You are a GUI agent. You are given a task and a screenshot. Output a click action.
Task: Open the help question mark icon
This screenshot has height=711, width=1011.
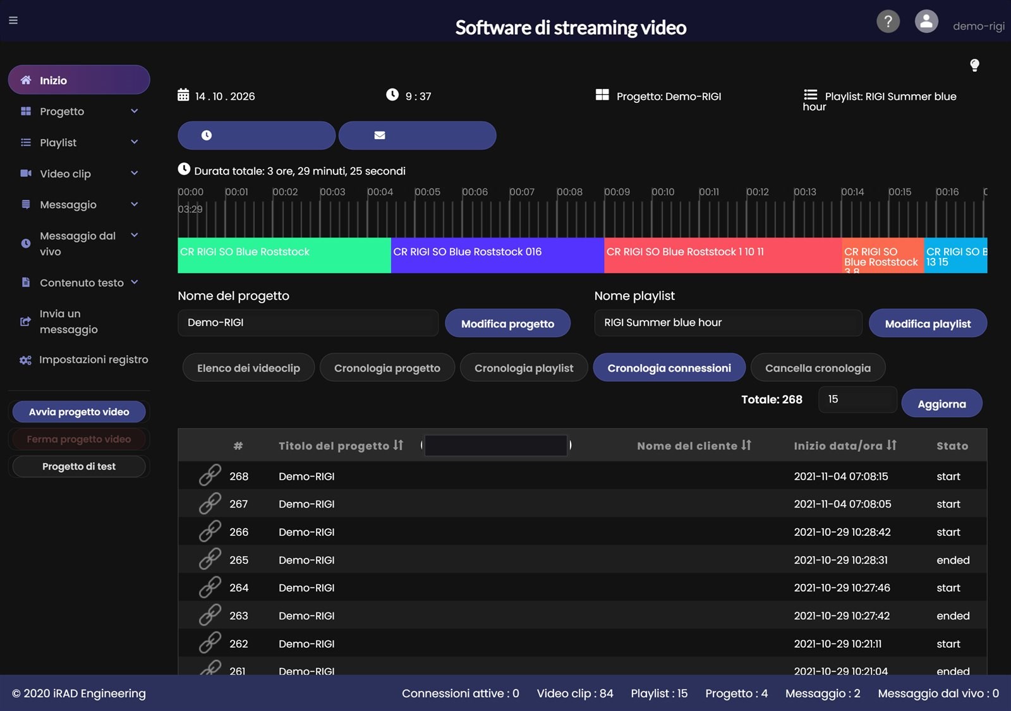888,21
